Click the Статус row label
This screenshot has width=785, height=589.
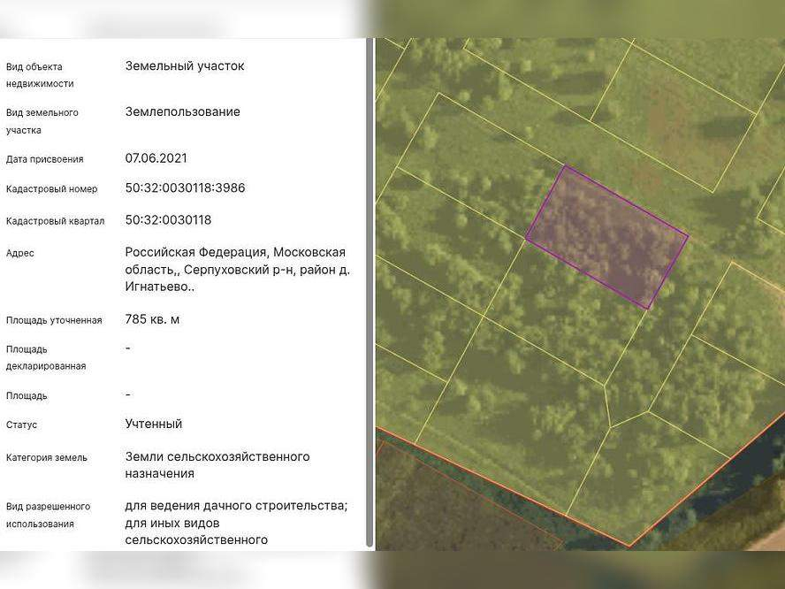24,425
